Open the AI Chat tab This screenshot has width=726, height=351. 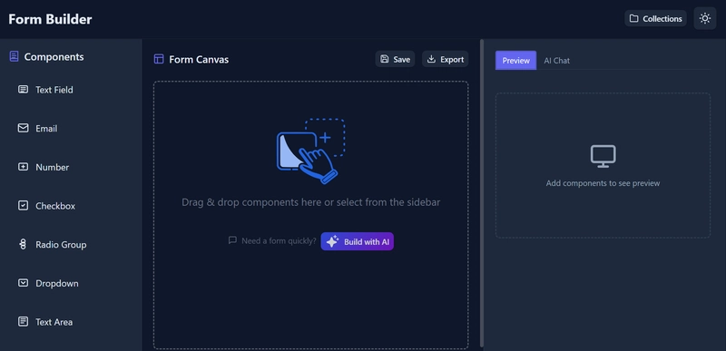(556, 61)
